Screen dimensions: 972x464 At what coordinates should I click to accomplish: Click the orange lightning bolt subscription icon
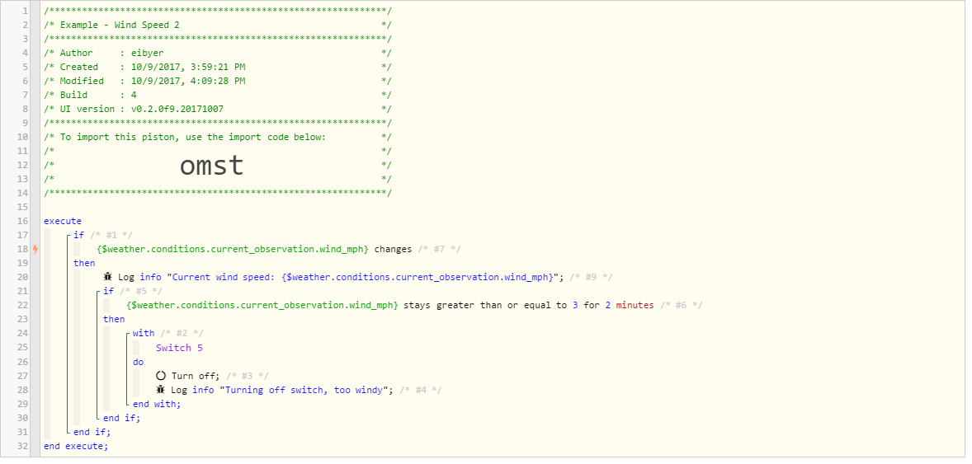click(35, 249)
